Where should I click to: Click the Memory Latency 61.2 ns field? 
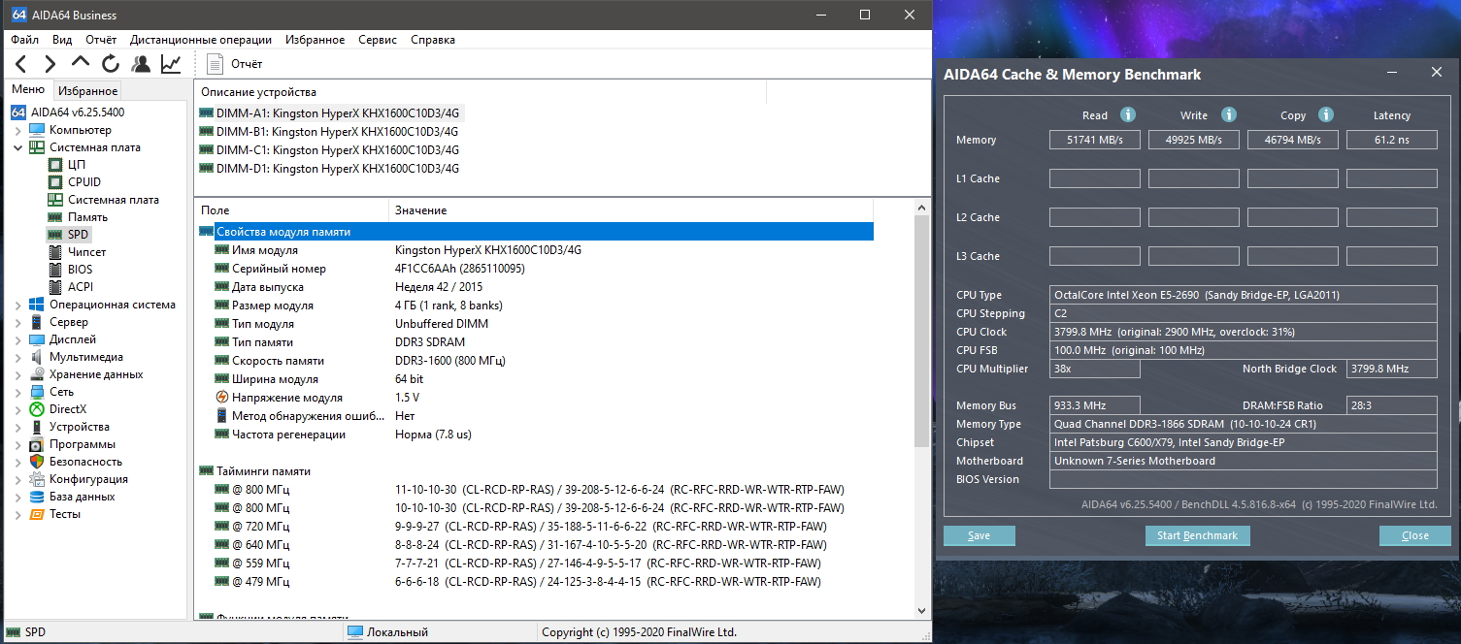(x=1392, y=140)
